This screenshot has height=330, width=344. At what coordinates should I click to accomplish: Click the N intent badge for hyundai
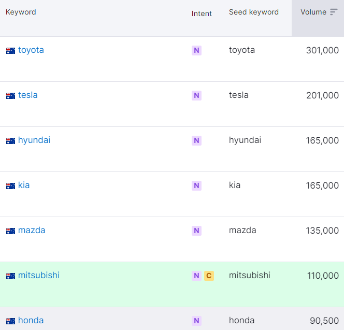click(196, 140)
